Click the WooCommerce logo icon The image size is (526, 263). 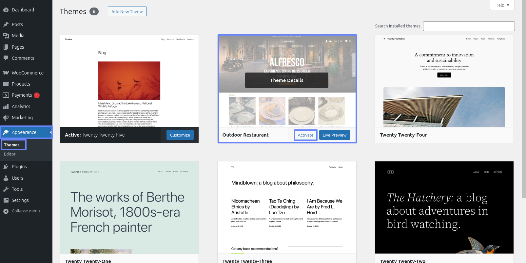6,73
